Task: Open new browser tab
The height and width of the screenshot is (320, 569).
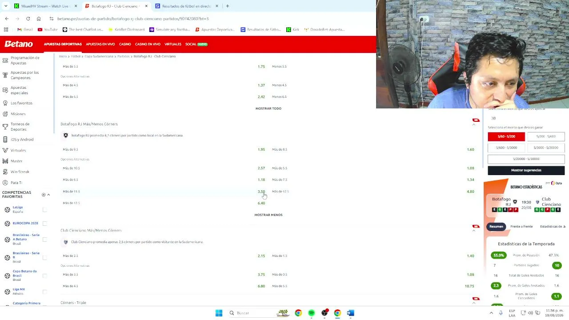Action: [x=227, y=6]
